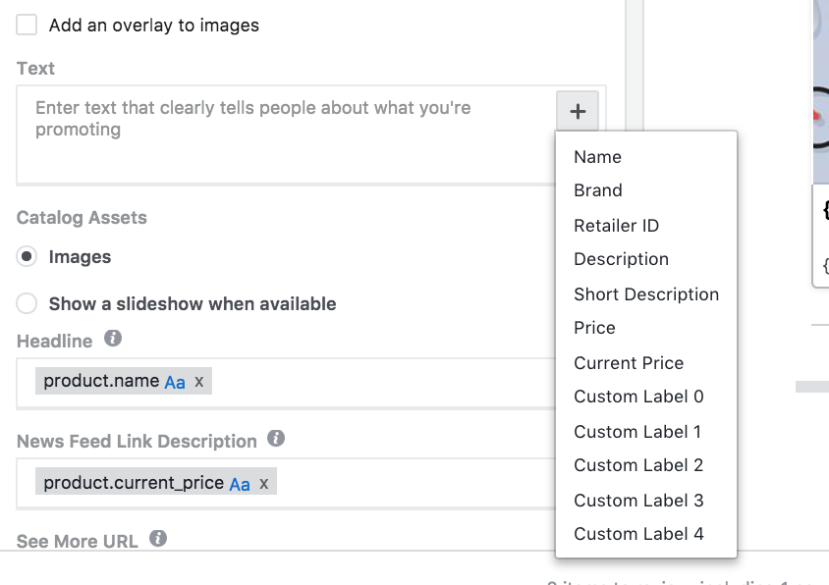Click the plus button in Text field
Image resolution: width=829 pixels, height=585 pixels.
tap(578, 111)
